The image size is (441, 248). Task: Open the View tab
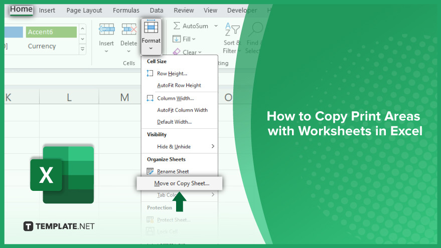(210, 11)
